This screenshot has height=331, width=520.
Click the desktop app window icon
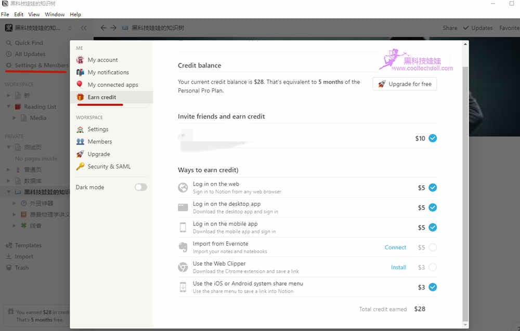183,207
